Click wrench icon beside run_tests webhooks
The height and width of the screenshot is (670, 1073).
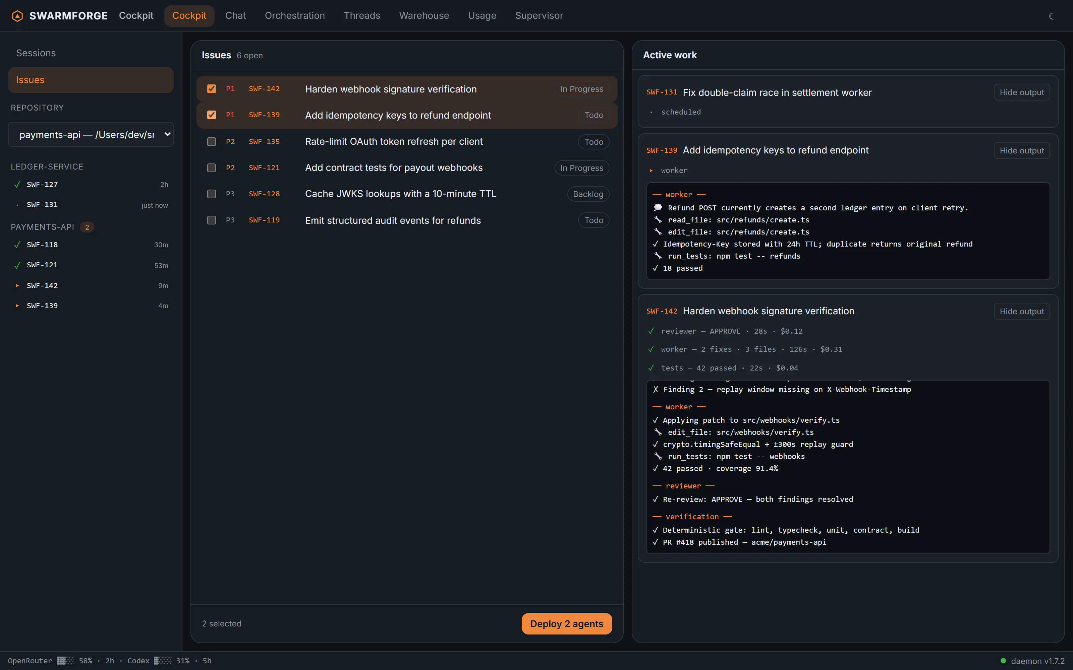pyautogui.click(x=658, y=456)
